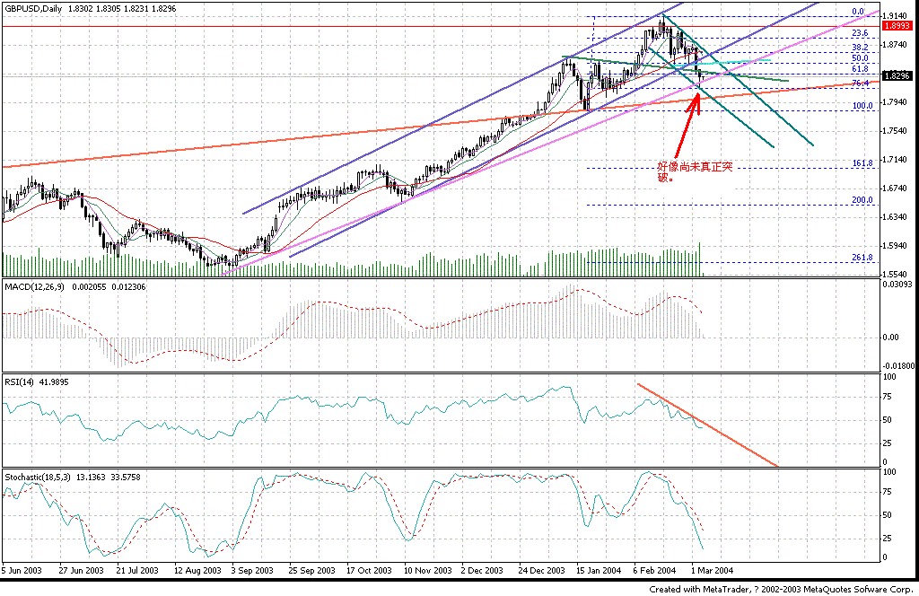Select the 1 Mar 2004 date label

point(712,570)
